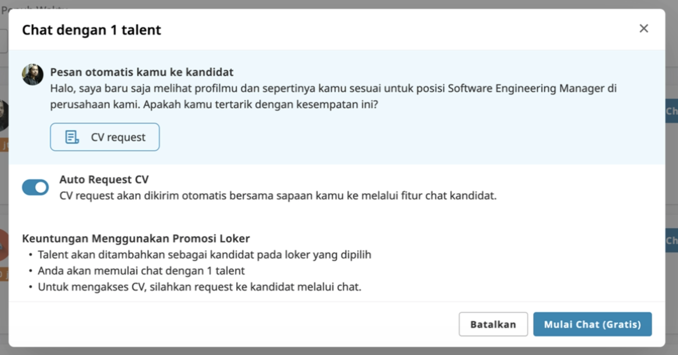This screenshot has width=678, height=355.
Task: Click the upper dimmed Chat button behind dialog
Action: tap(672, 111)
